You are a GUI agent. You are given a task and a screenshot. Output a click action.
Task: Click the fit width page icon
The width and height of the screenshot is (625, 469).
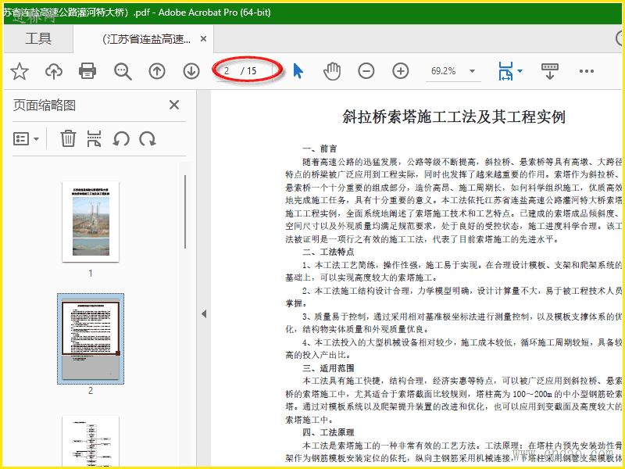(x=505, y=71)
